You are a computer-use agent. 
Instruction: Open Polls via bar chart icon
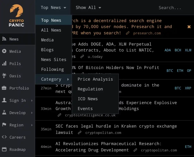point(4,63)
